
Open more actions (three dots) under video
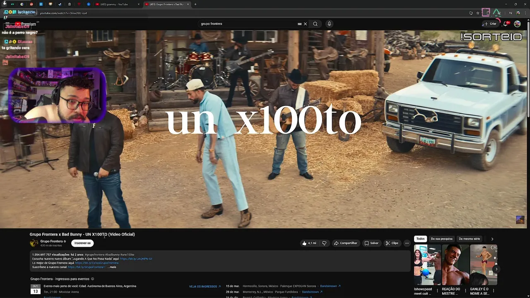(x=407, y=243)
